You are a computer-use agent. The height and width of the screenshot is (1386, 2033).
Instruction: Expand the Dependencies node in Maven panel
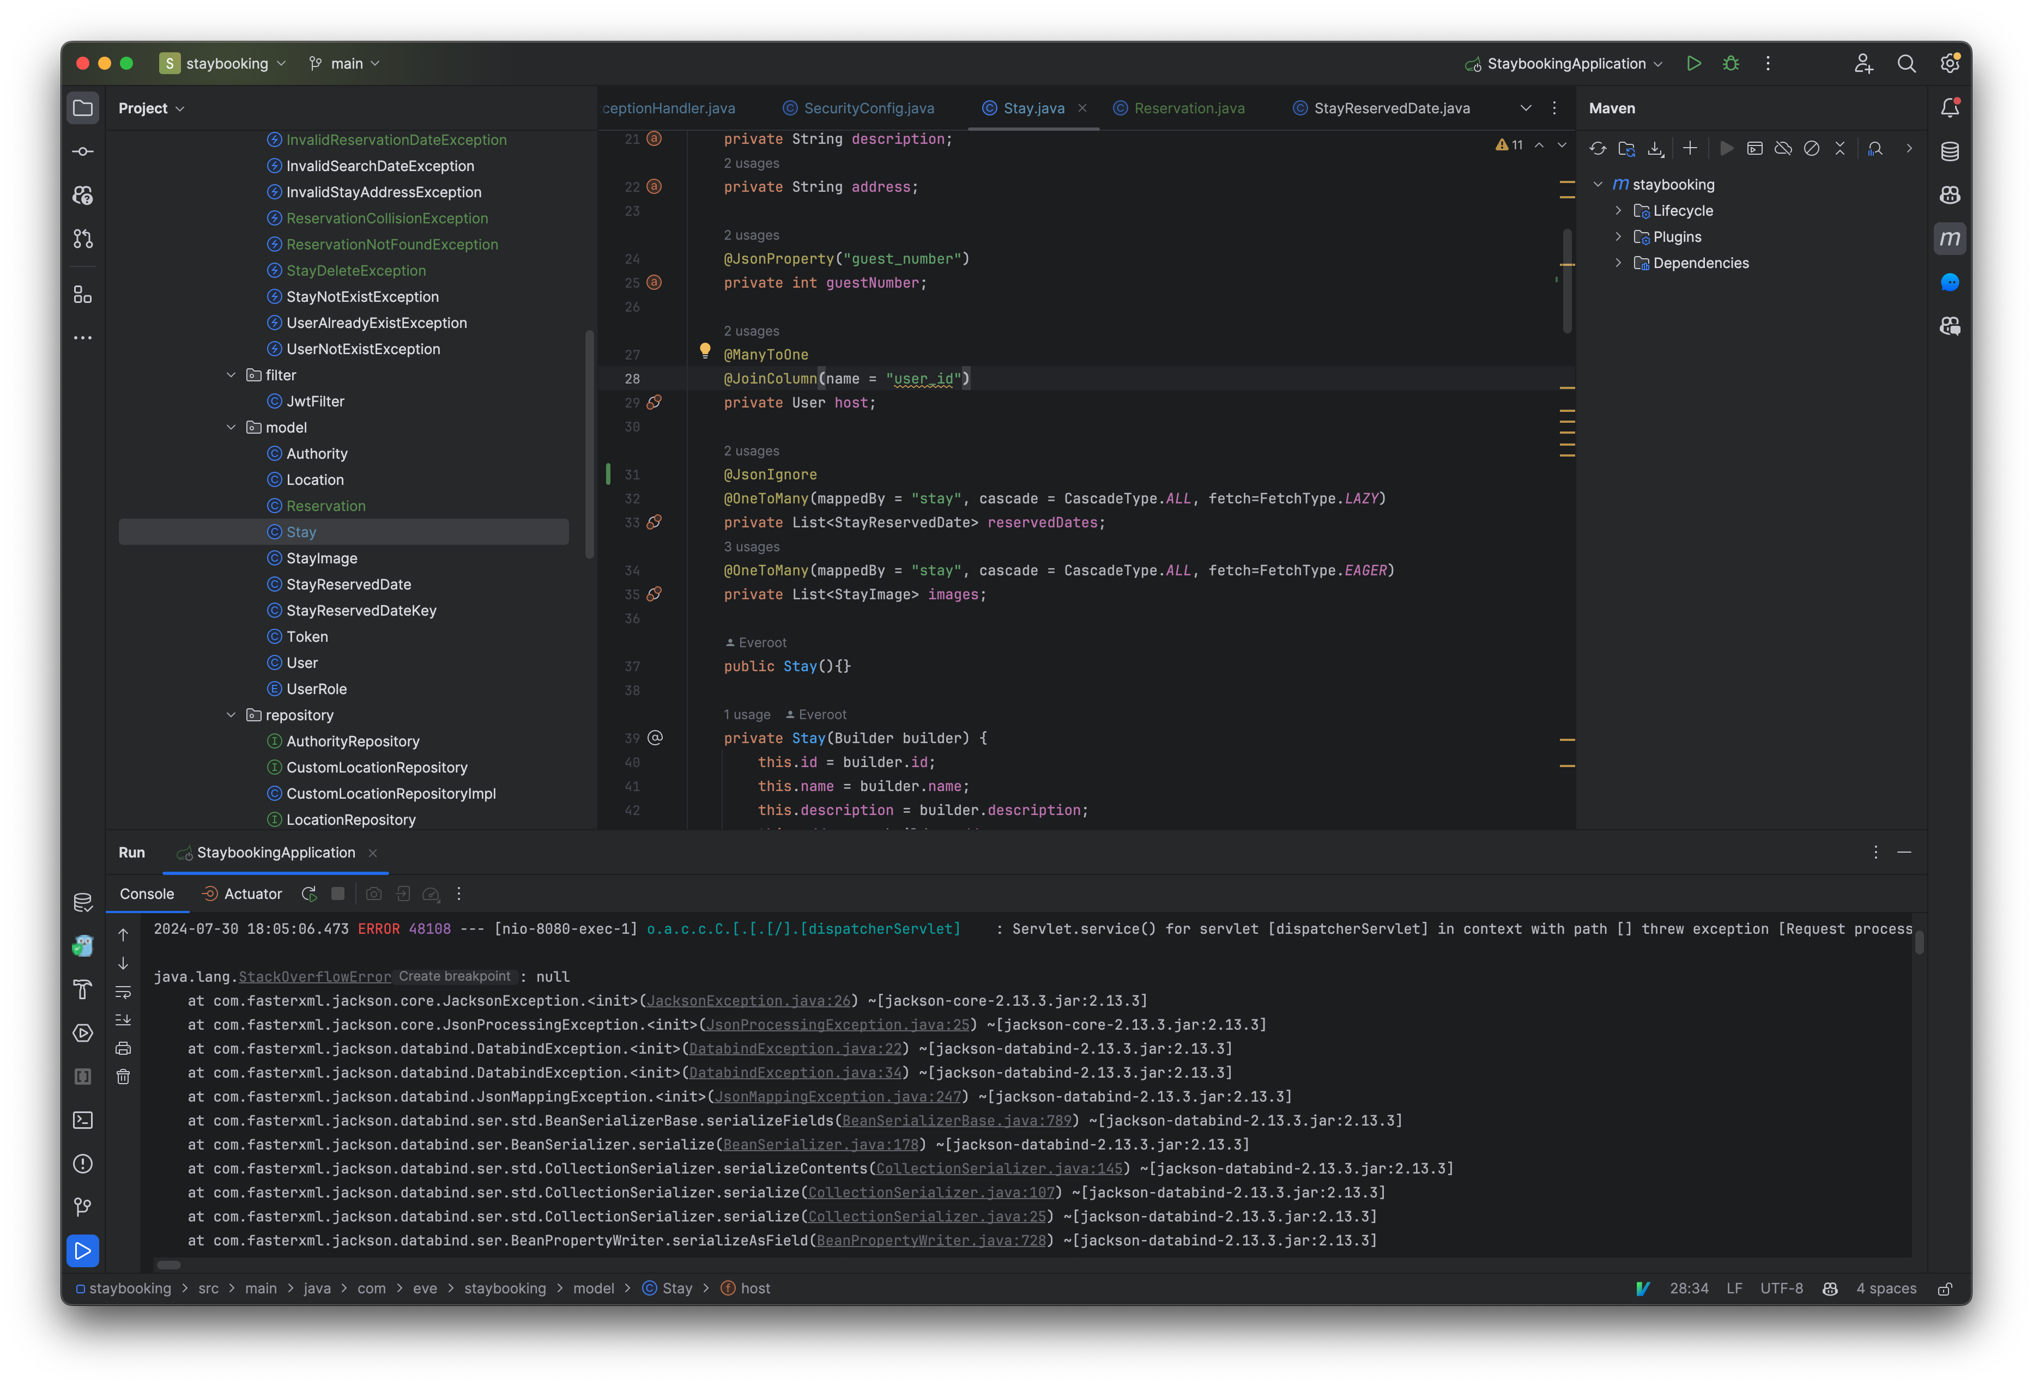point(1618,263)
